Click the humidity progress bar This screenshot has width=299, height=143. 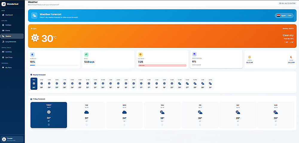click(x=54, y=65)
